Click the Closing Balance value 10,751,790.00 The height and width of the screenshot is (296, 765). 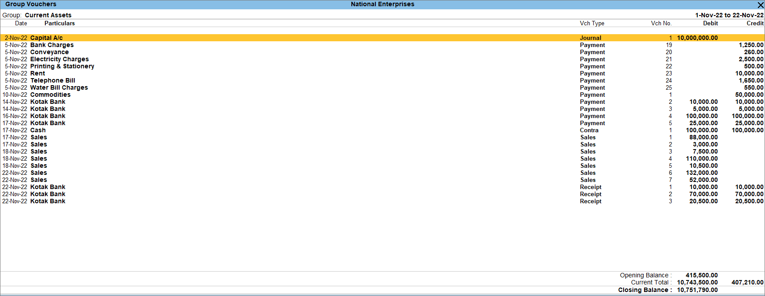[x=697, y=290]
